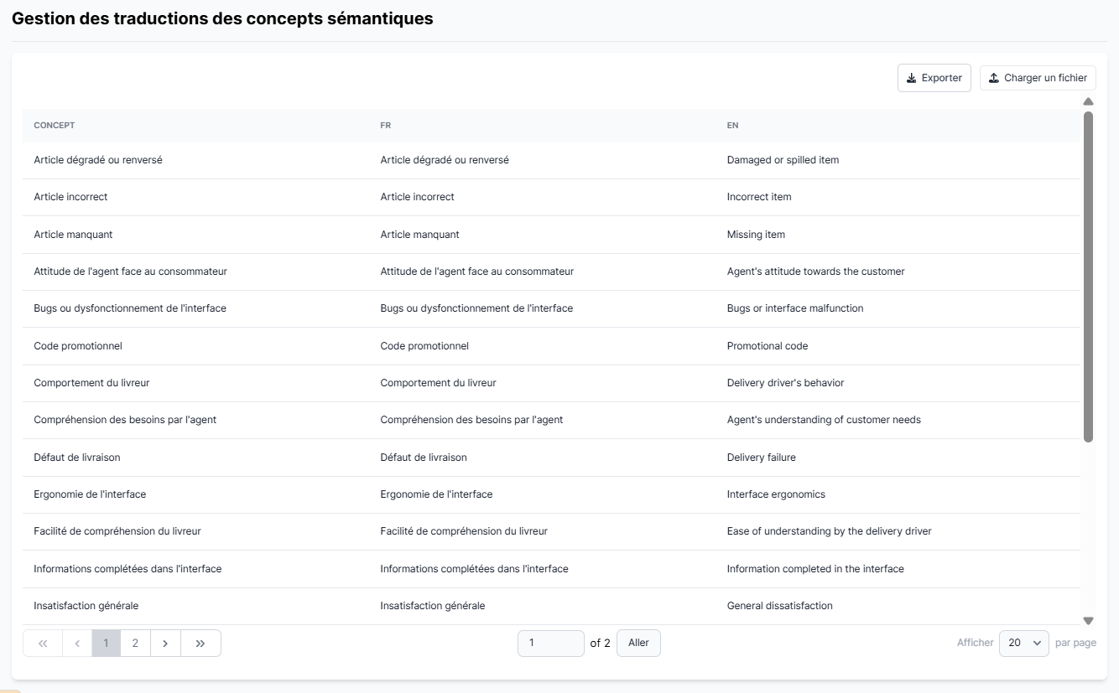Click the page number input field
The height and width of the screenshot is (693, 1119).
(550, 643)
